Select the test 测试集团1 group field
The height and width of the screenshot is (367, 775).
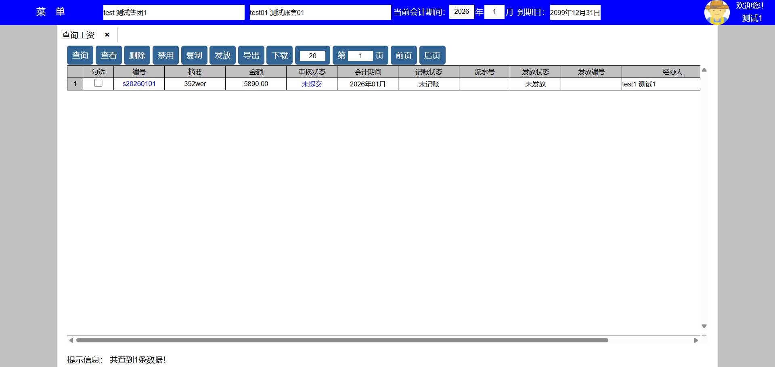(174, 13)
